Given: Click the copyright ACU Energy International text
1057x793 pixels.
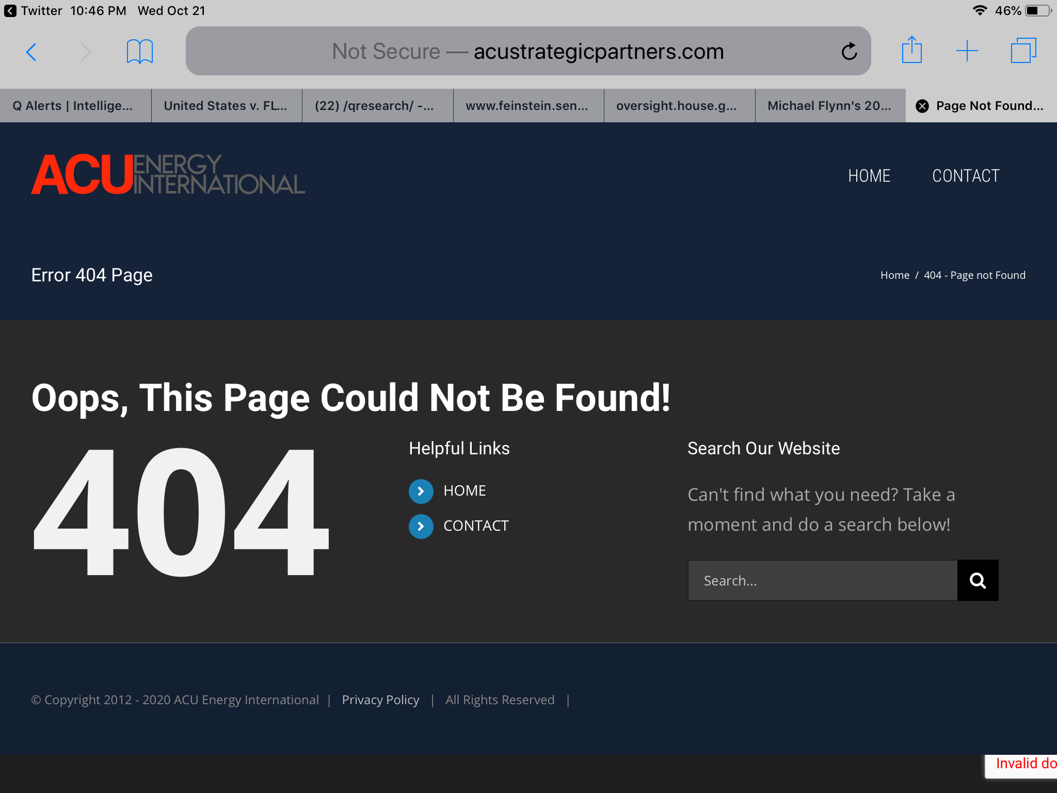Looking at the screenshot, I should (175, 700).
